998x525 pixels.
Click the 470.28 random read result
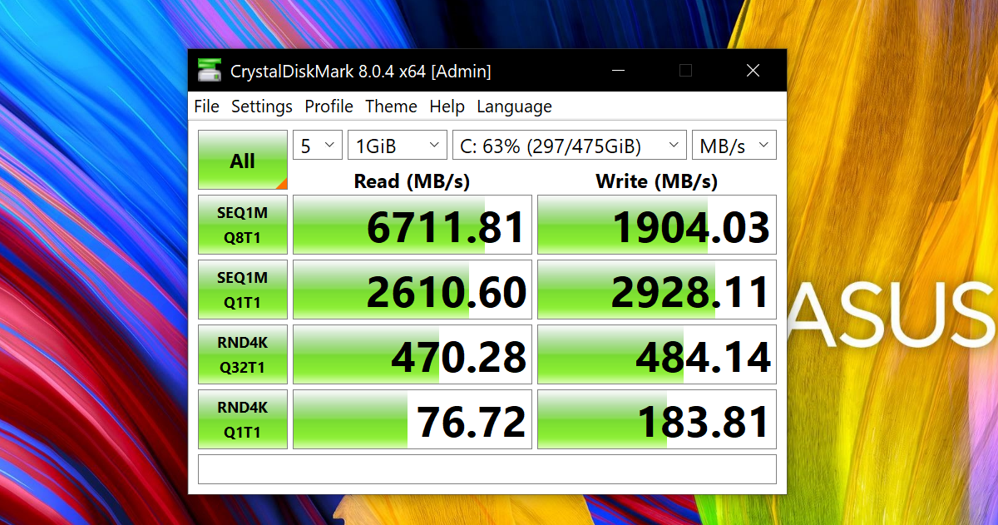click(413, 354)
